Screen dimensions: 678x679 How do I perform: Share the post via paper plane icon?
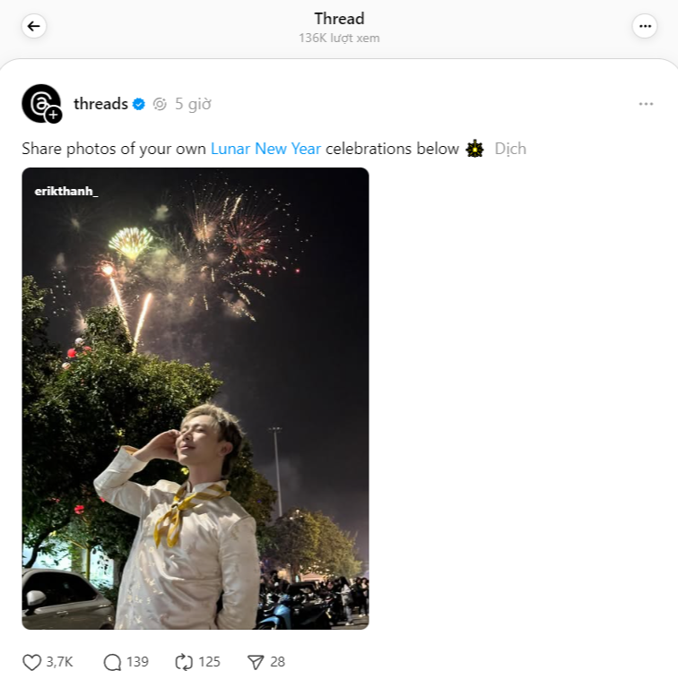256,662
